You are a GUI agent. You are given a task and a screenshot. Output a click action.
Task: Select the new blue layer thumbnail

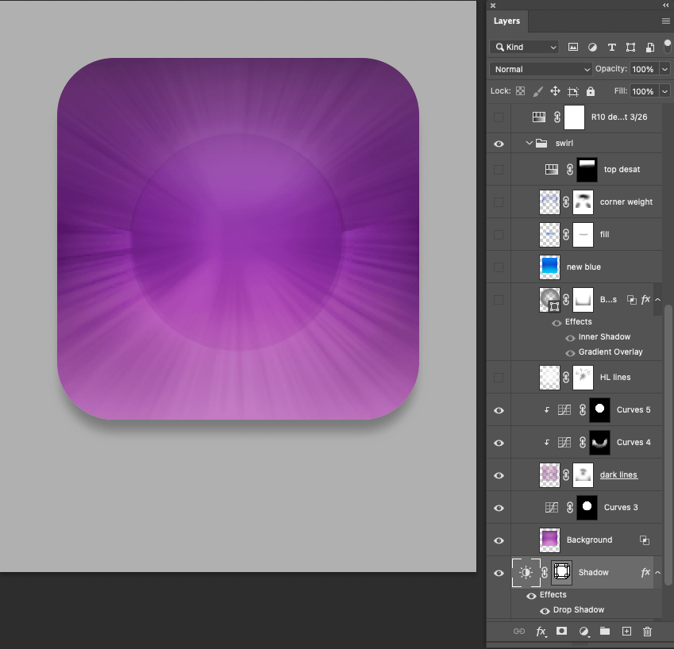pos(549,267)
